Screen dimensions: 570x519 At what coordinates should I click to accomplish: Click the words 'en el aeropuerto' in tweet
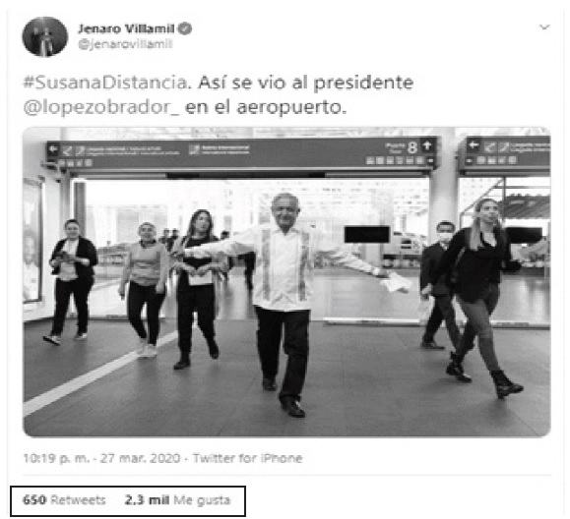coord(266,107)
